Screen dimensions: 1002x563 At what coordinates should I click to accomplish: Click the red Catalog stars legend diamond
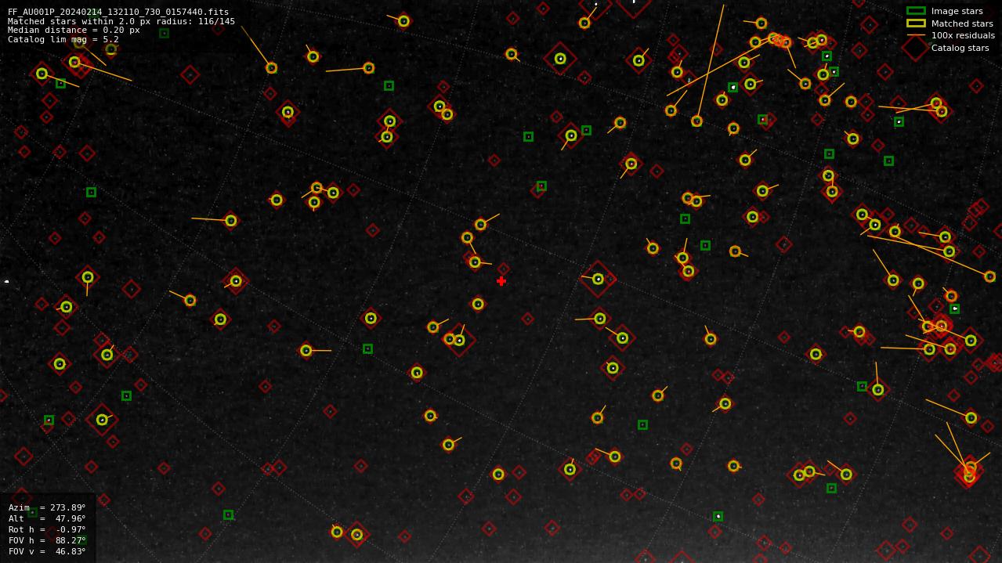click(916, 47)
